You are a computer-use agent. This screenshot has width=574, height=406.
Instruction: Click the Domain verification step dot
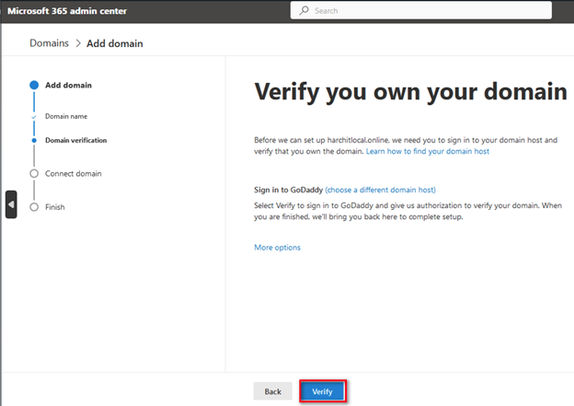click(34, 140)
